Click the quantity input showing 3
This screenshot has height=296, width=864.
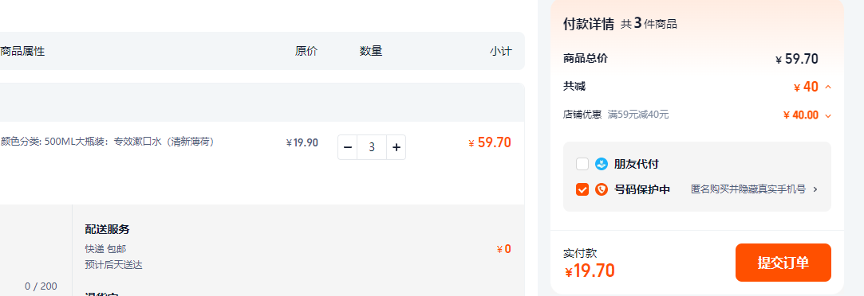(x=372, y=147)
